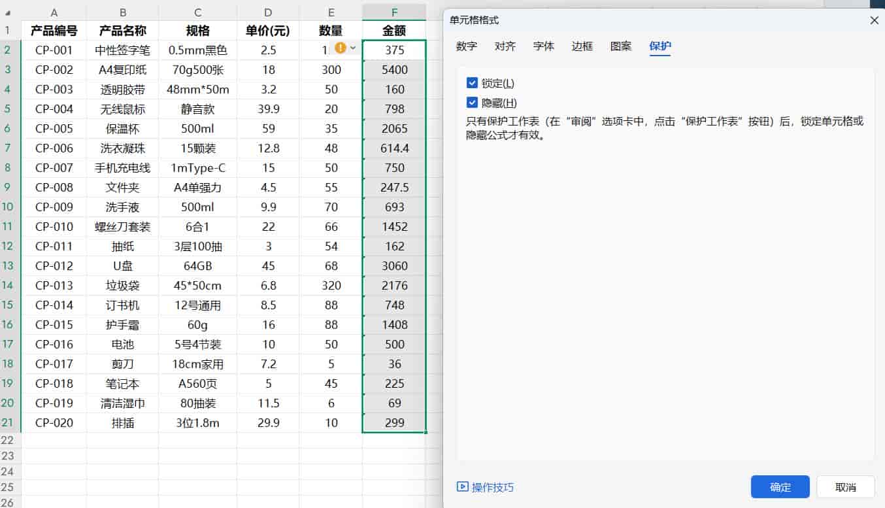
Task: Select column A header
Action: click(x=54, y=12)
